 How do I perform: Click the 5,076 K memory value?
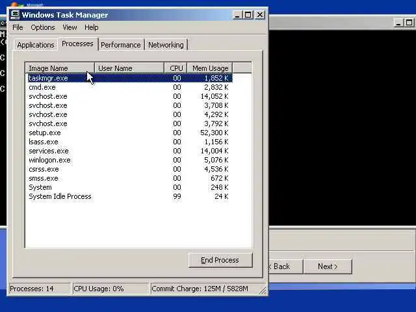pyautogui.click(x=216, y=160)
